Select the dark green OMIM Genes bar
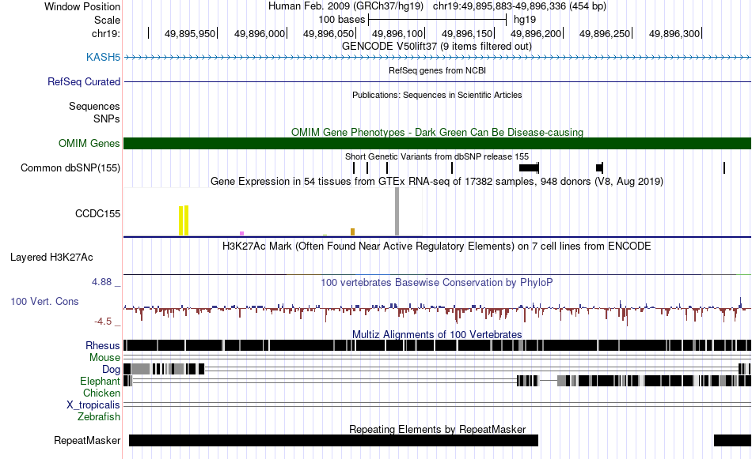 pos(437,143)
